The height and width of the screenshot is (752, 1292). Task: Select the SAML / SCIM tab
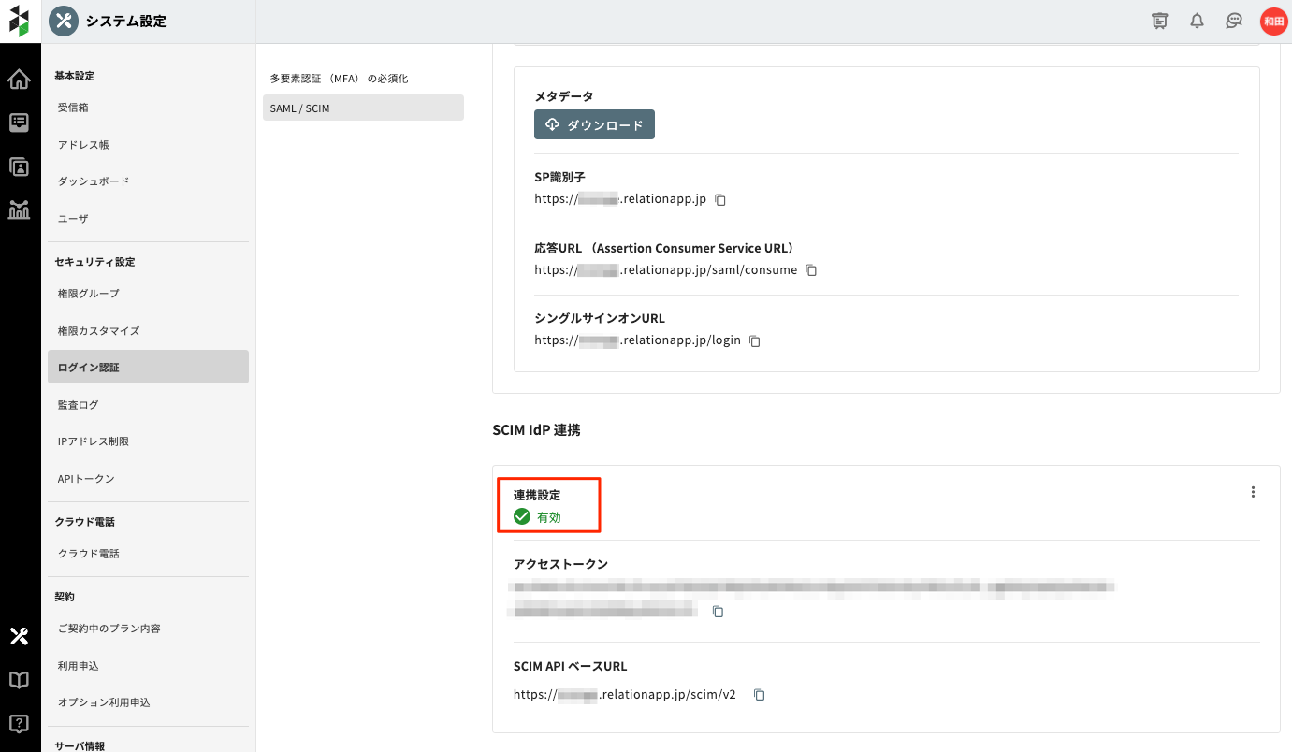click(x=362, y=108)
